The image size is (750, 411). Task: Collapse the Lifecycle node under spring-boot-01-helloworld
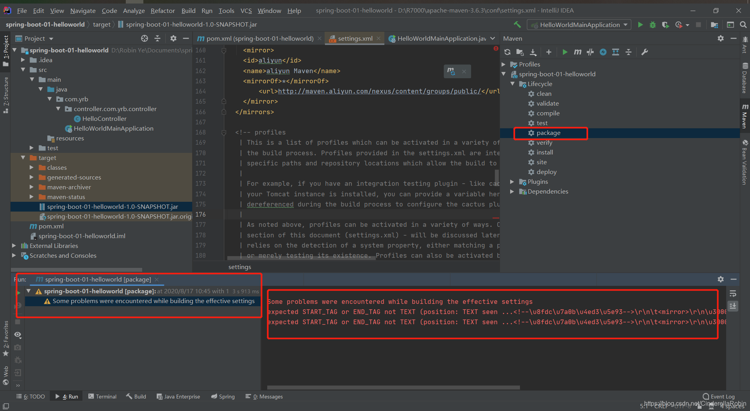513,84
